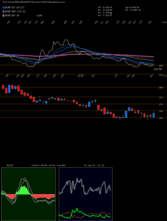
Task: Click the bright green line in ADX panel
Action: click(85, 213)
